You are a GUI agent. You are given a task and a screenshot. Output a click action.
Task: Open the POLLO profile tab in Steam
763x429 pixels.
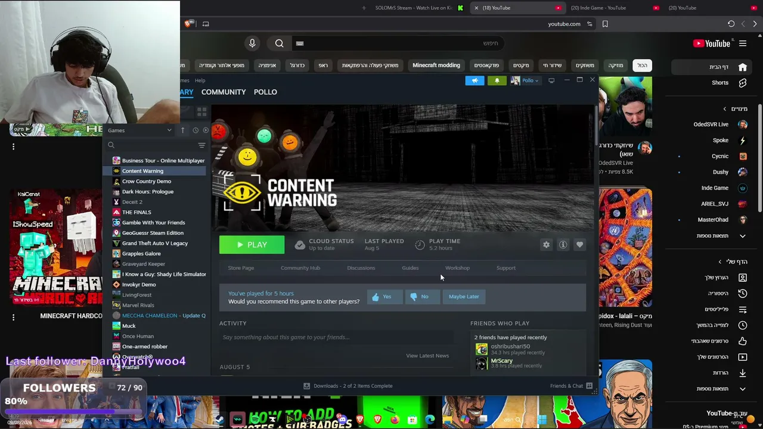(265, 92)
